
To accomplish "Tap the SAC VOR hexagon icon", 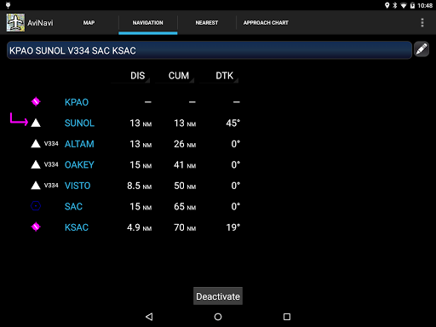I will pos(36,206).
